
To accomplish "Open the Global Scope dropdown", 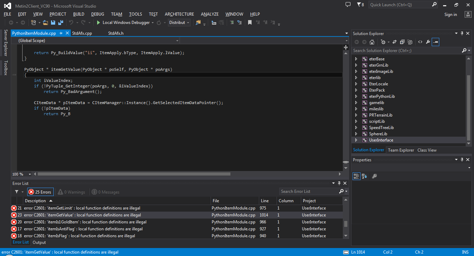I will click(95, 41).
